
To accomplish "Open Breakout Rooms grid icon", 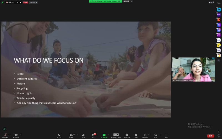I will tap(127, 135).
